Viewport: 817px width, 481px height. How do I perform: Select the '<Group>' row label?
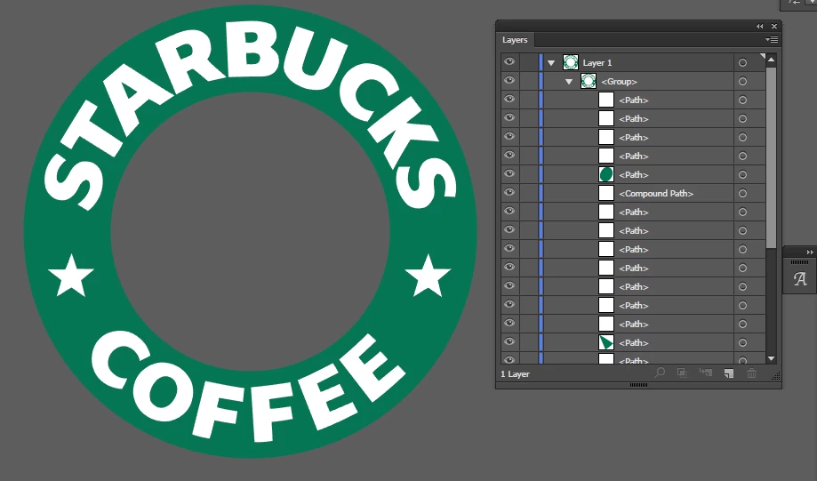click(x=619, y=81)
